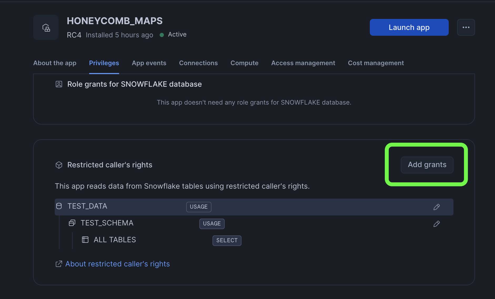This screenshot has width=495, height=299.
Task: Open the overflow menu next to Launch app
Action: 466,27
